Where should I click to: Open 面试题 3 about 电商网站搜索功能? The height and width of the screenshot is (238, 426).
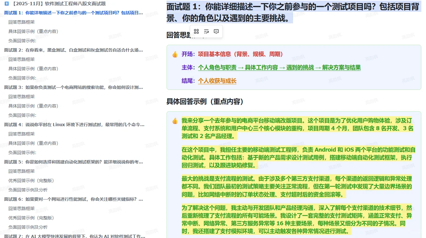[x=73, y=87]
